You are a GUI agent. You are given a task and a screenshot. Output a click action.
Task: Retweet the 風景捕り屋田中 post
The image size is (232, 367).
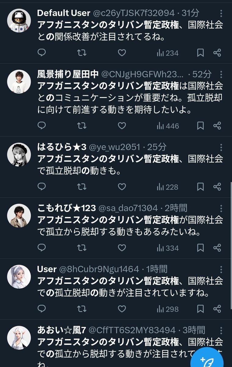tap(81, 126)
